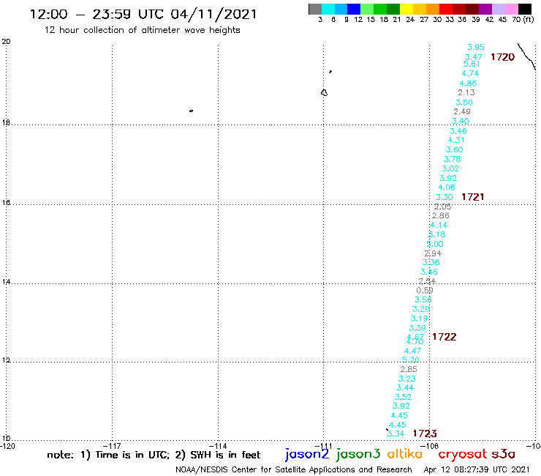The width and height of the screenshot is (541, 476).
Task: Select the 3.56 wave height value
Action: coord(423,300)
